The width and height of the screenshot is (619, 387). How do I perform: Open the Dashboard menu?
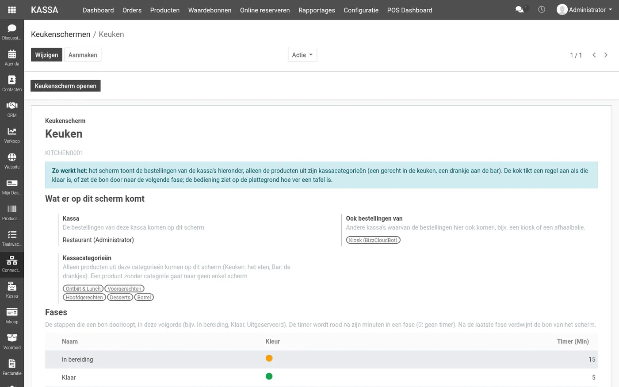[x=98, y=10]
